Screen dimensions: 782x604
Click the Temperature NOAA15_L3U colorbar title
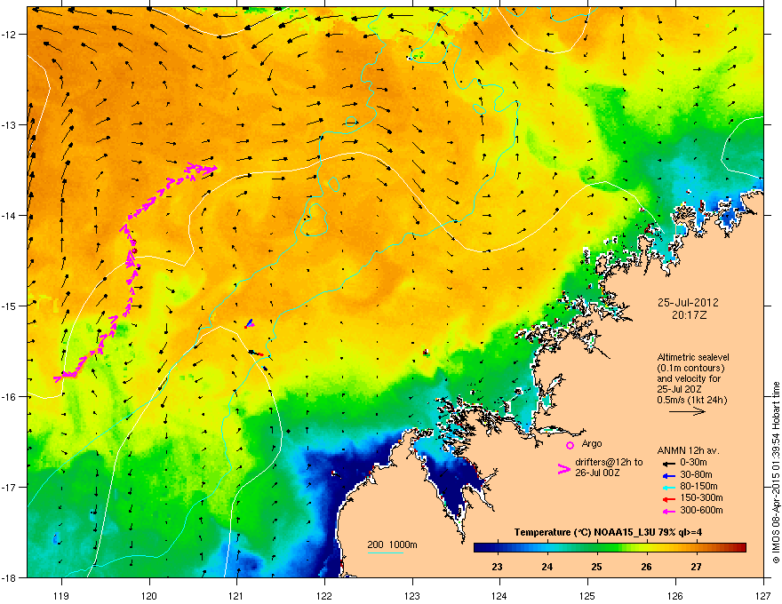(608, 532)
